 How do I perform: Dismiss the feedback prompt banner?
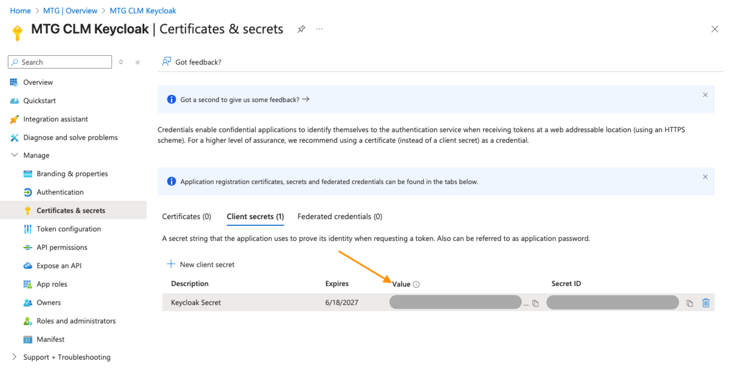click(x=705, y=95)
